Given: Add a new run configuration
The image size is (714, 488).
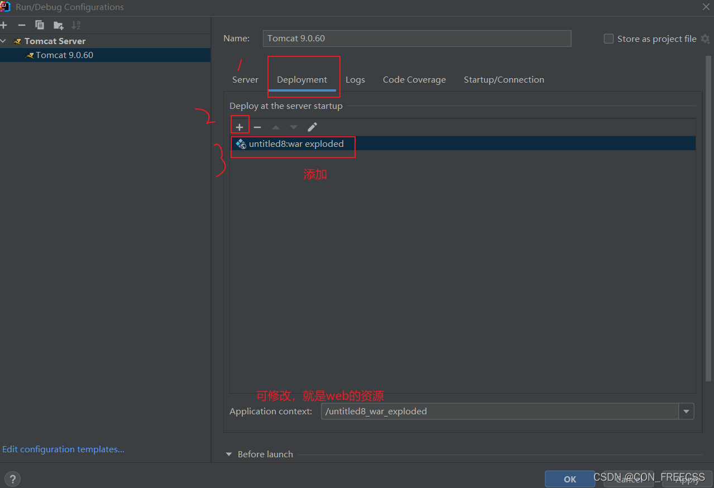Looking at the screenshot, I should click(x=3, y=25).
